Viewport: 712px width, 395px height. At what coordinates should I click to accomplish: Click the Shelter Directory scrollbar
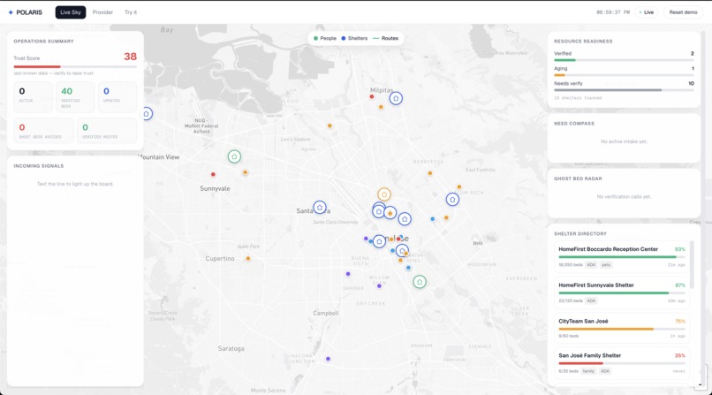pos(692,265)
